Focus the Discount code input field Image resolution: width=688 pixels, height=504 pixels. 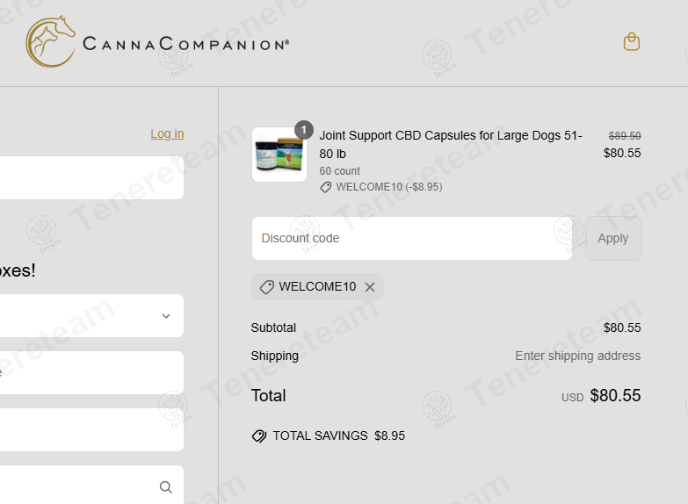point(411,238)
